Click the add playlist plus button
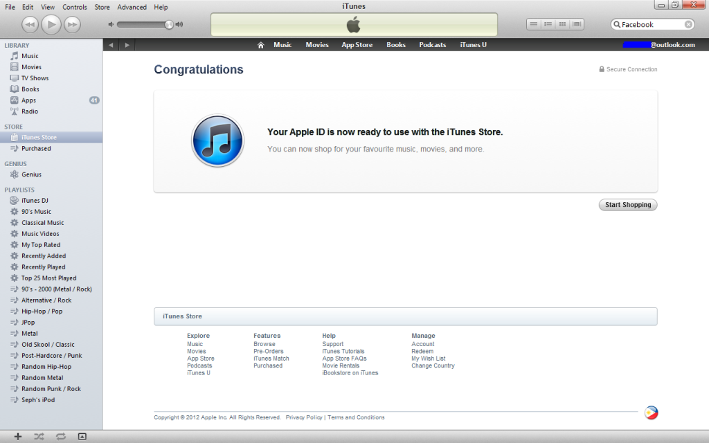 click(17, 436)
